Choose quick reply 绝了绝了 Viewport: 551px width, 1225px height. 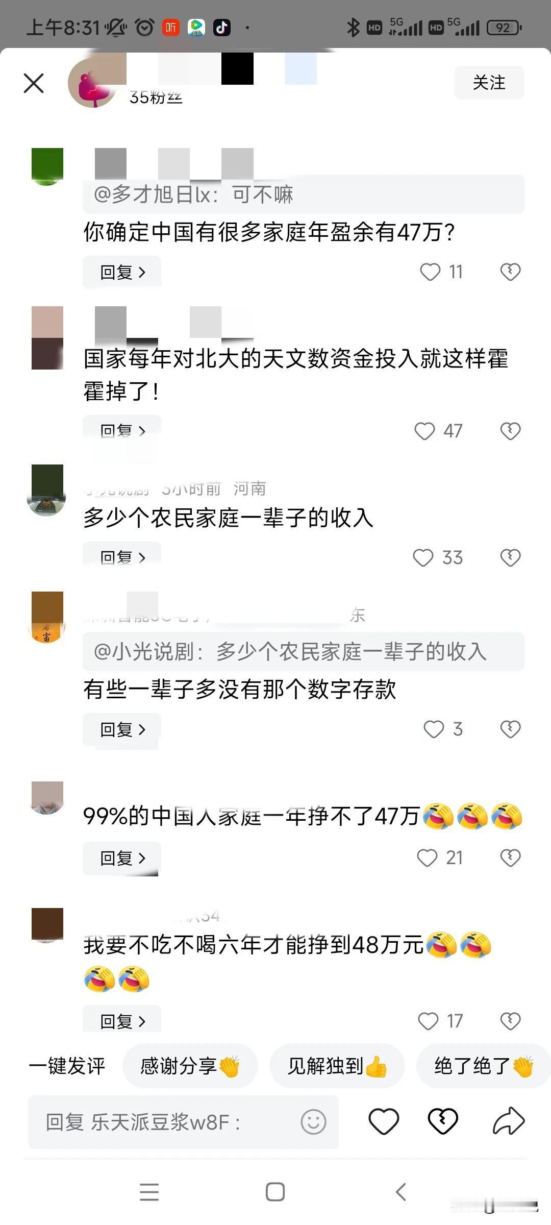pos(484,1066)
